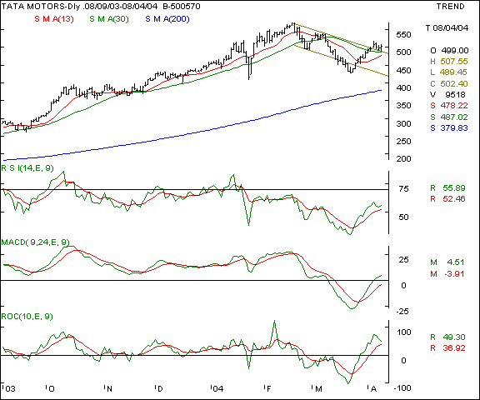Select the close price 502.40
480x400 pixels.
tap(454, 83)
